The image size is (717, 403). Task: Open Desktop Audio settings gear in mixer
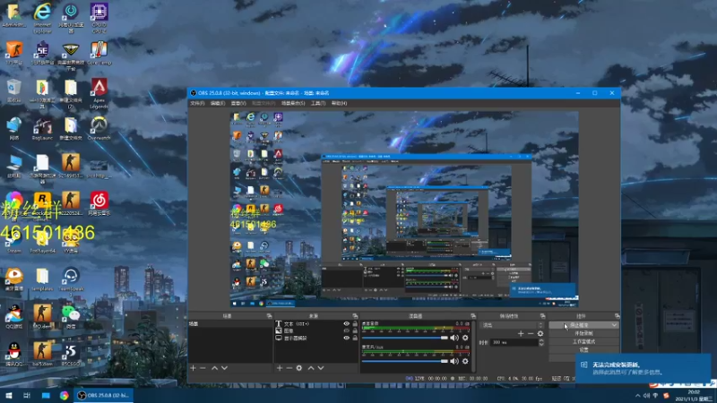[465, 338]
